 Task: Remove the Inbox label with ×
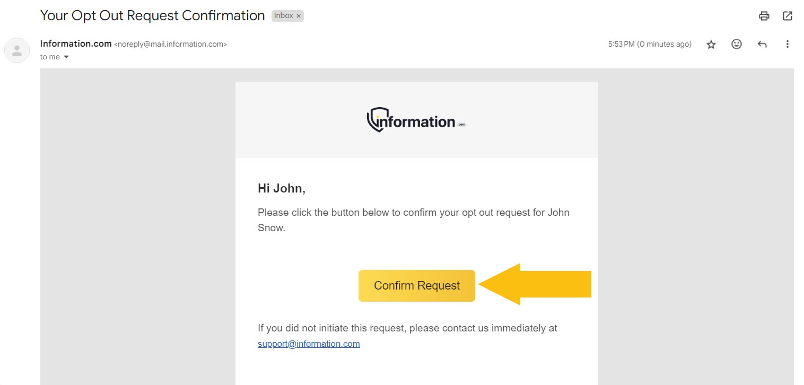(x=299, y=16)
